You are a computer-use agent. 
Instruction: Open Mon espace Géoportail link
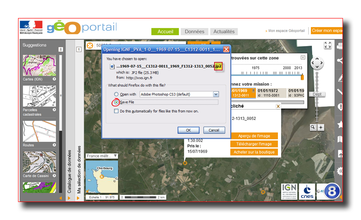(286, 31)
